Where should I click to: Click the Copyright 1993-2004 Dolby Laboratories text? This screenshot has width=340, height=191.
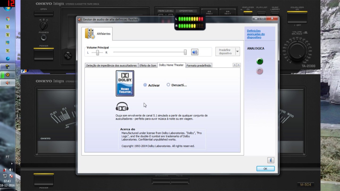pos(158,146)
